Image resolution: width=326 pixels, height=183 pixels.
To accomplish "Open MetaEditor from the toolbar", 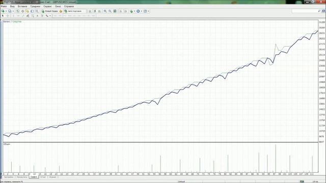I will click(61, 11).
